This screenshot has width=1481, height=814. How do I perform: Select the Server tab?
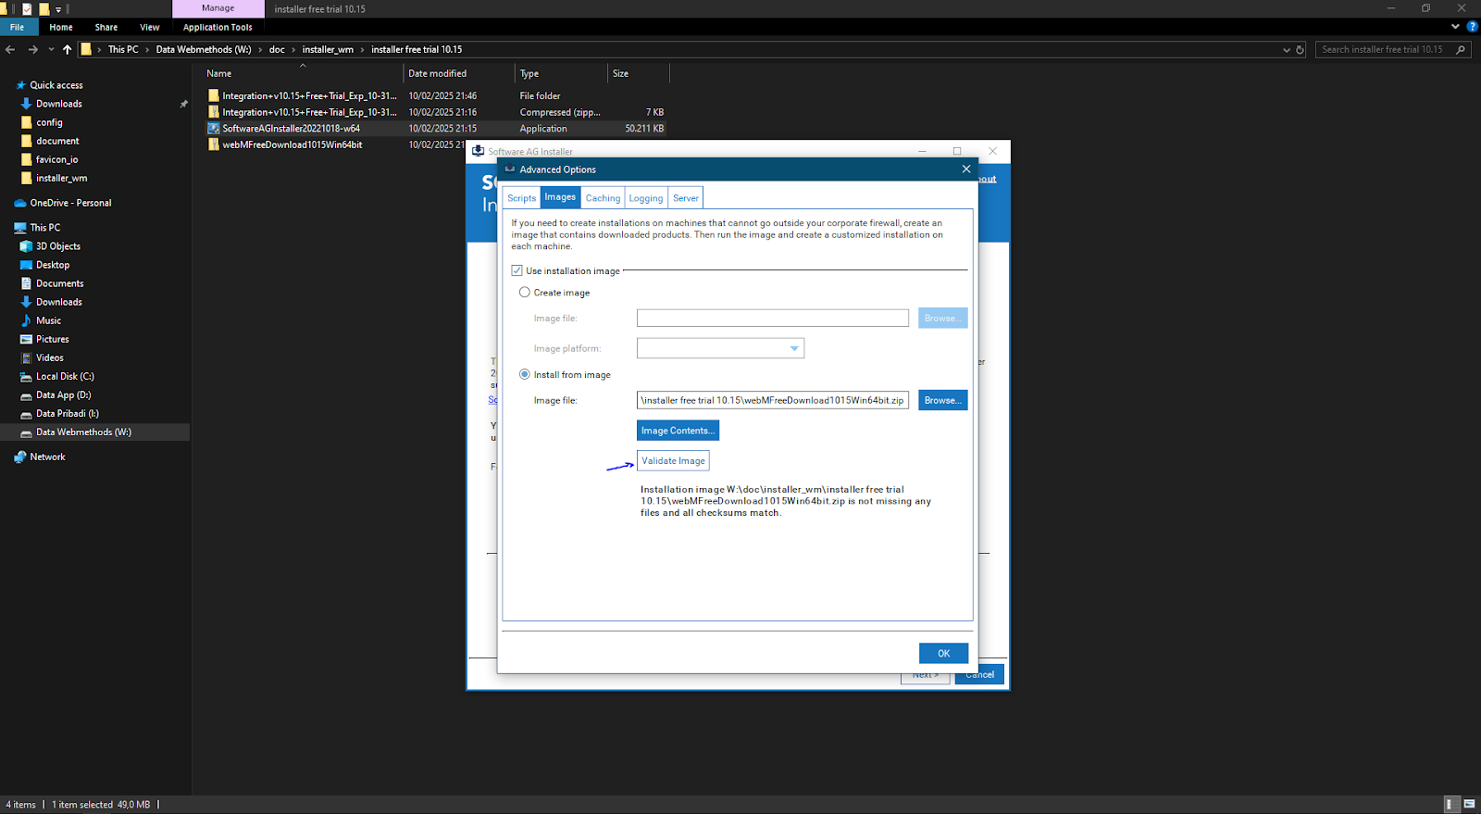point(686,198)
